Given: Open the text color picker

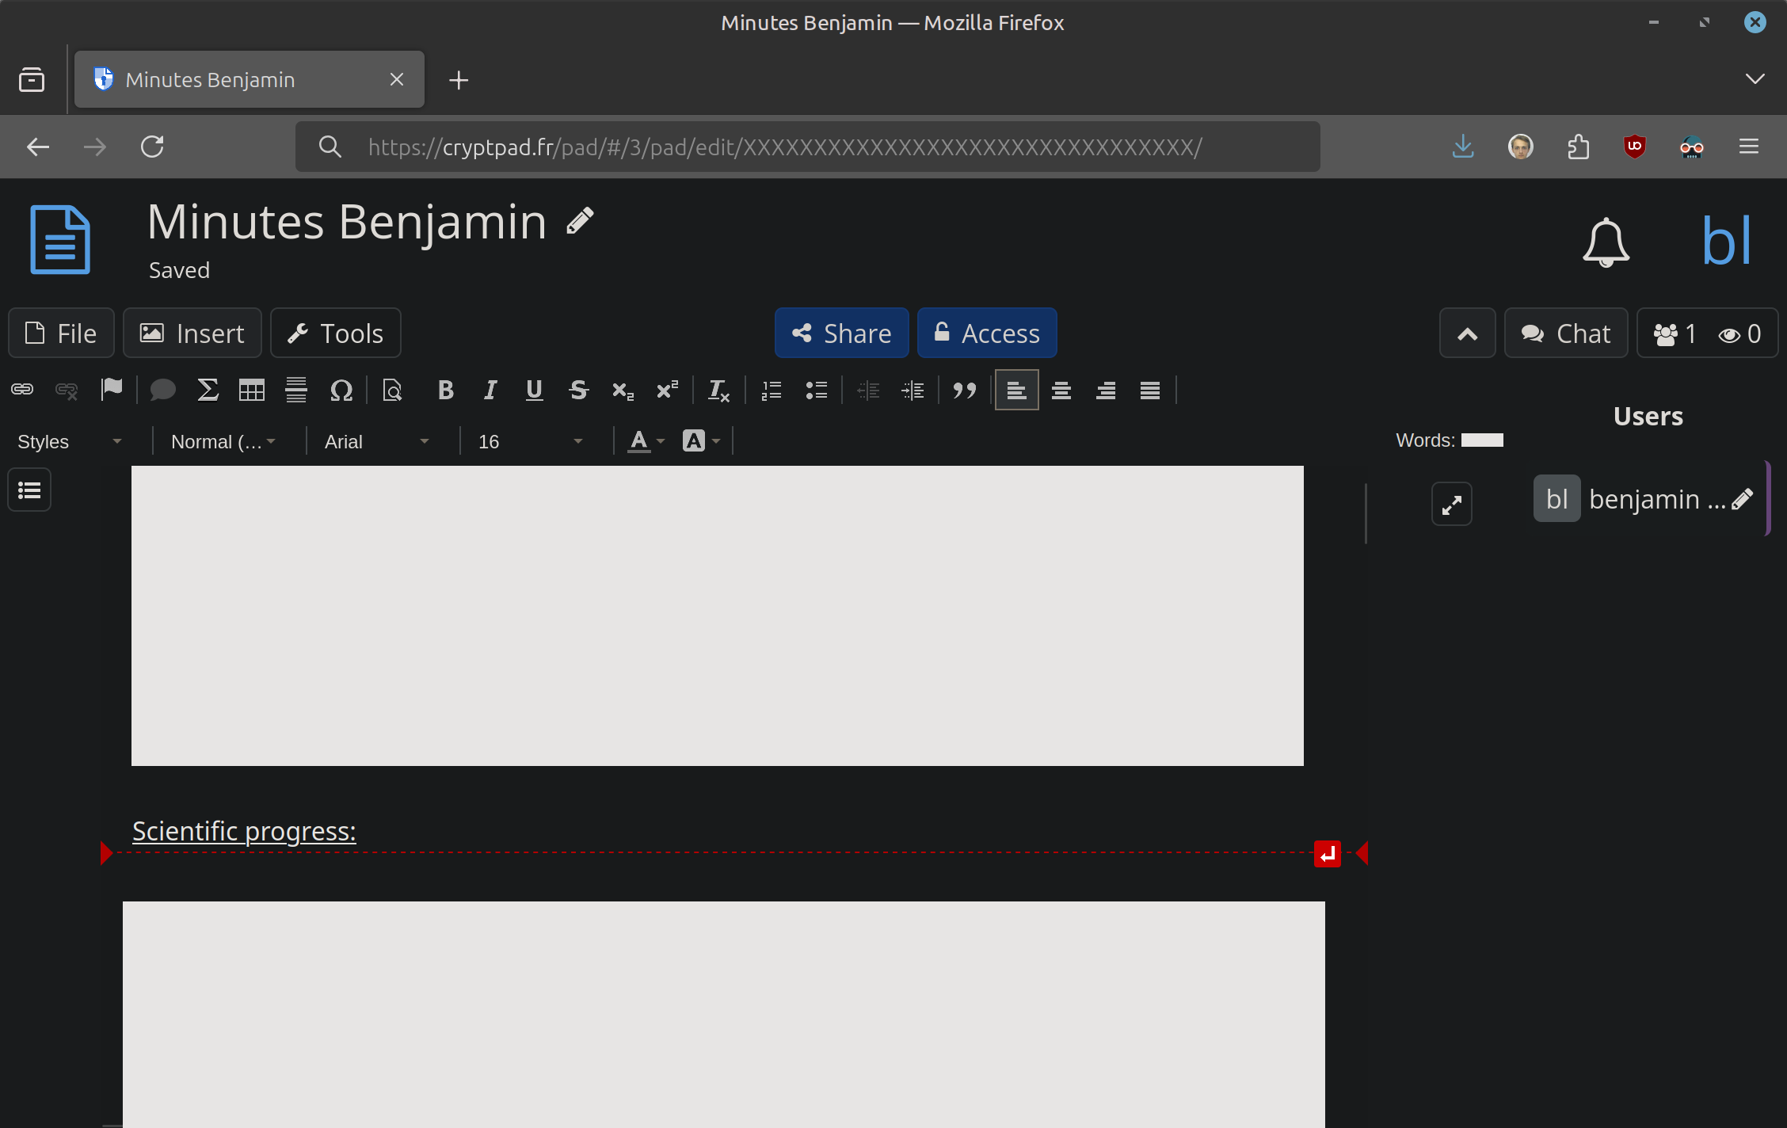Looking at the screenshot, I should click(x=646, y=441).
